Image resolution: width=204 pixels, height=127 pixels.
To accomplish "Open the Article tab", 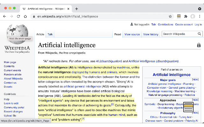I will [40, 34].
